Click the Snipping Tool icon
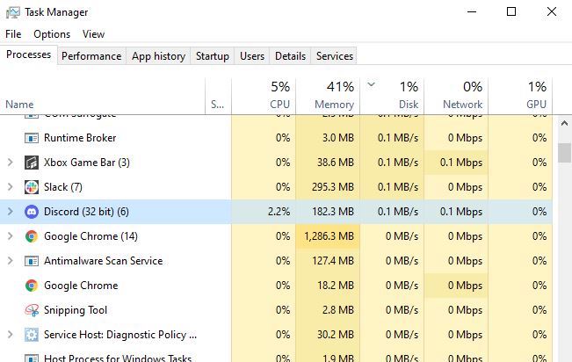572x362 pixels. (x=32, y=310)
